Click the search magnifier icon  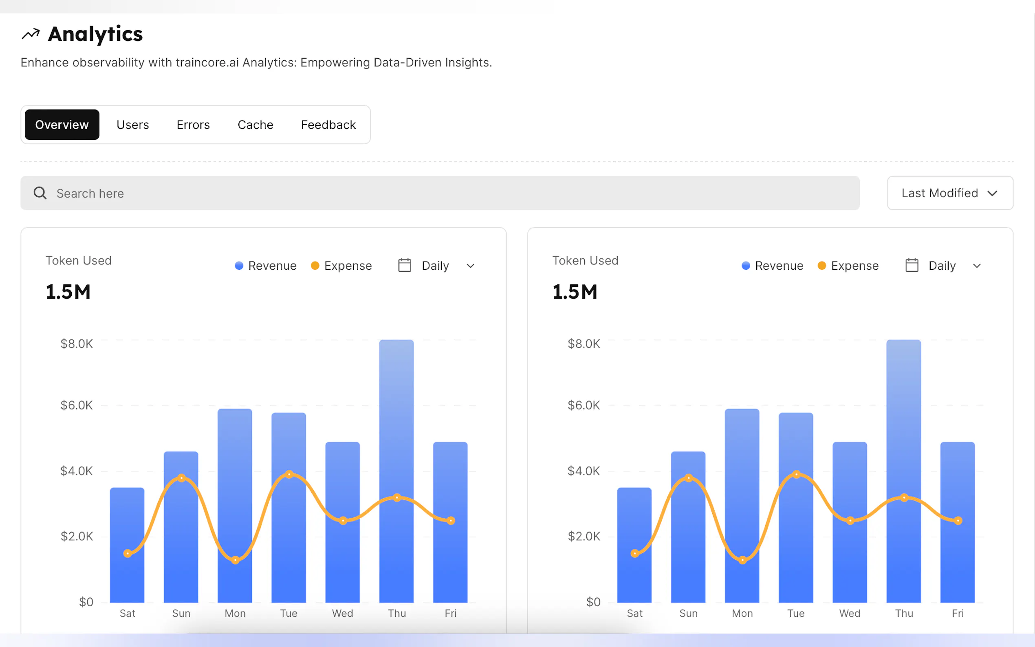point(40,193)
